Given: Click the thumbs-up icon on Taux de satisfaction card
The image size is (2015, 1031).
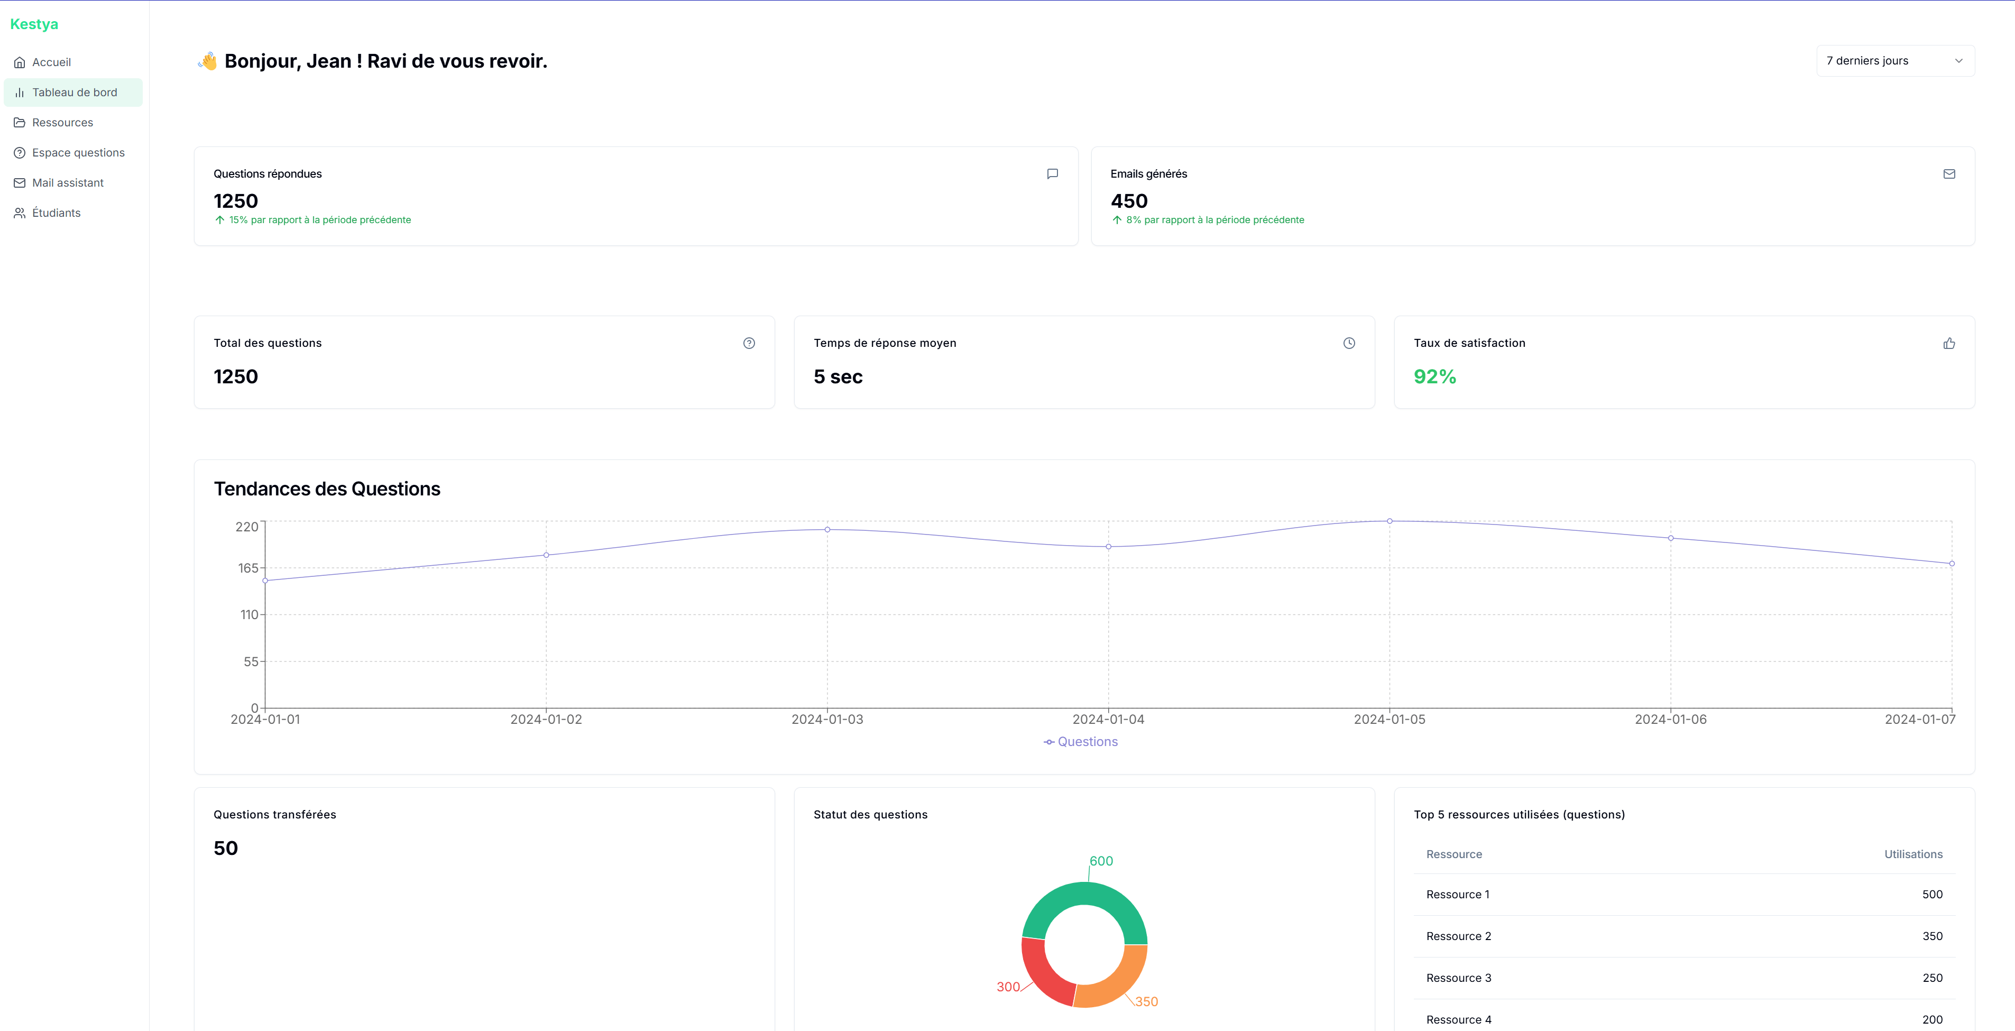Looking at the screenshot, I should (1948, 343).
